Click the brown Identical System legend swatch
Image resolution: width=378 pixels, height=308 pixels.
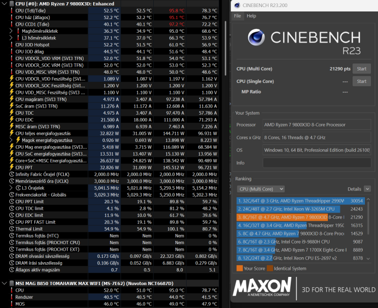click(x=270, y=269)
